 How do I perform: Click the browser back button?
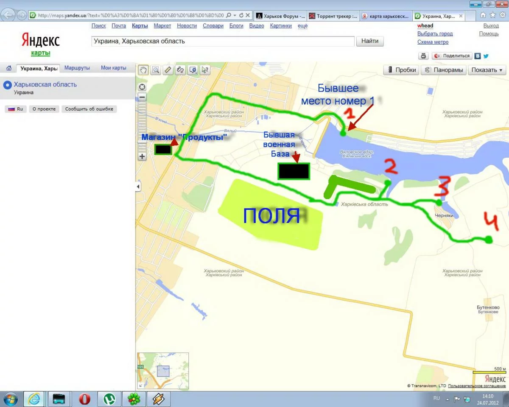pyautogui.click(x=8, y=15)
